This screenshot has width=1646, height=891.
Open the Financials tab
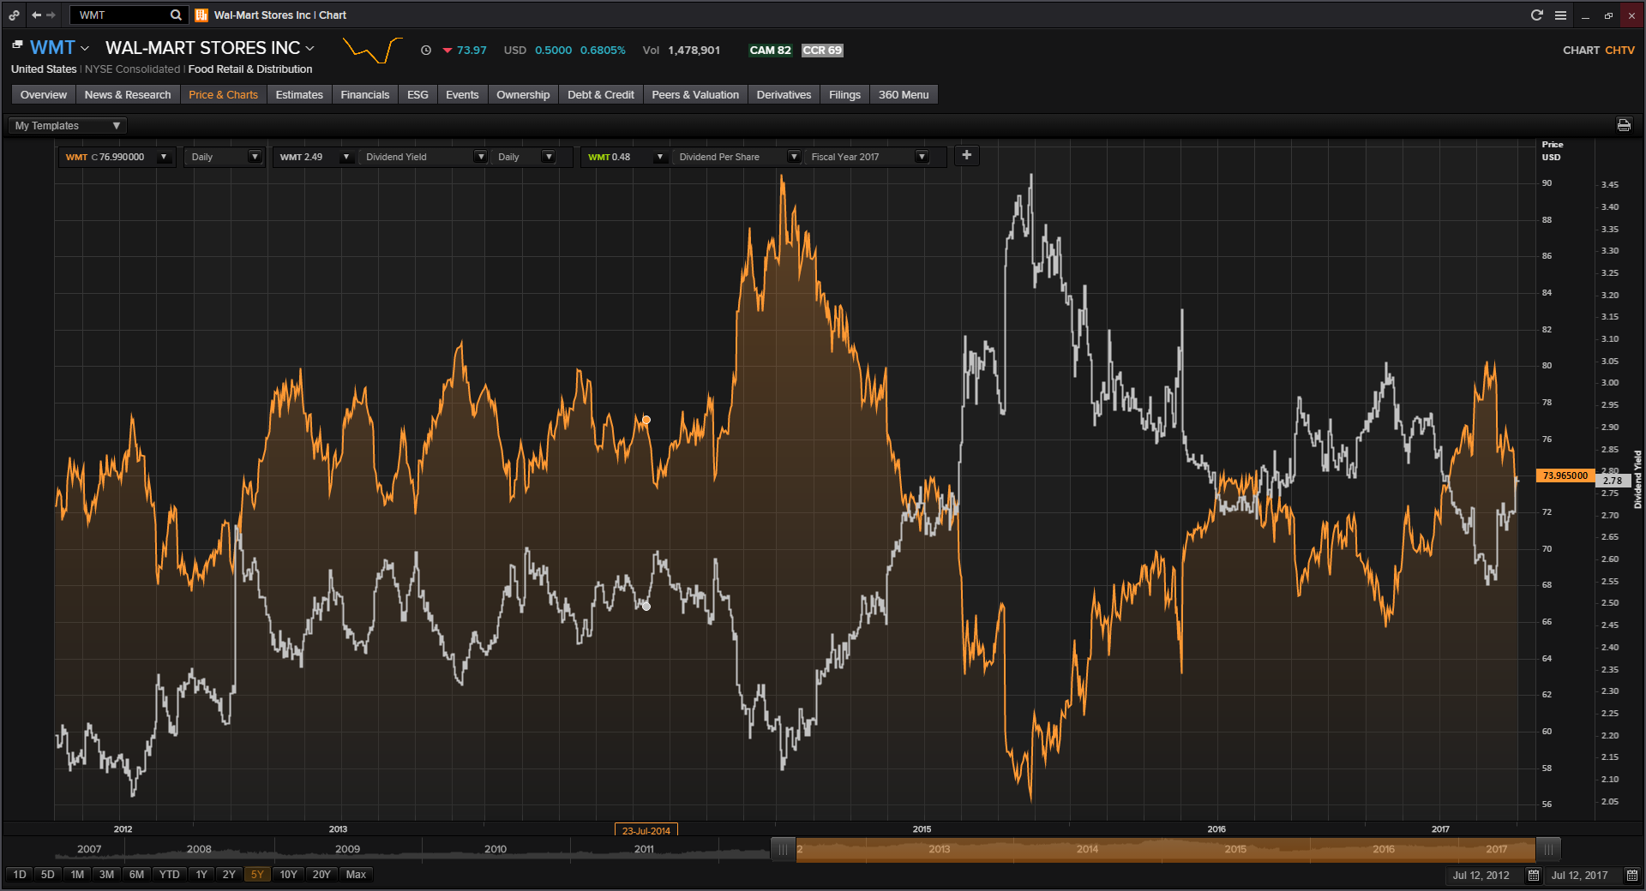(364, 95)
